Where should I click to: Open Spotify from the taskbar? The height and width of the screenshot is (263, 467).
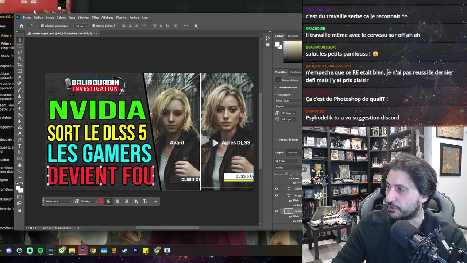(40, 251)
